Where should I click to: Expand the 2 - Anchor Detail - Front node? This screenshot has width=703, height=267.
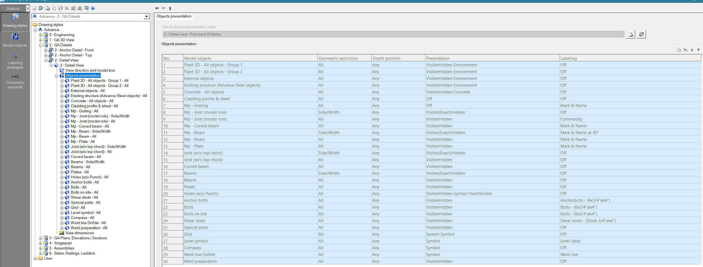46,50
